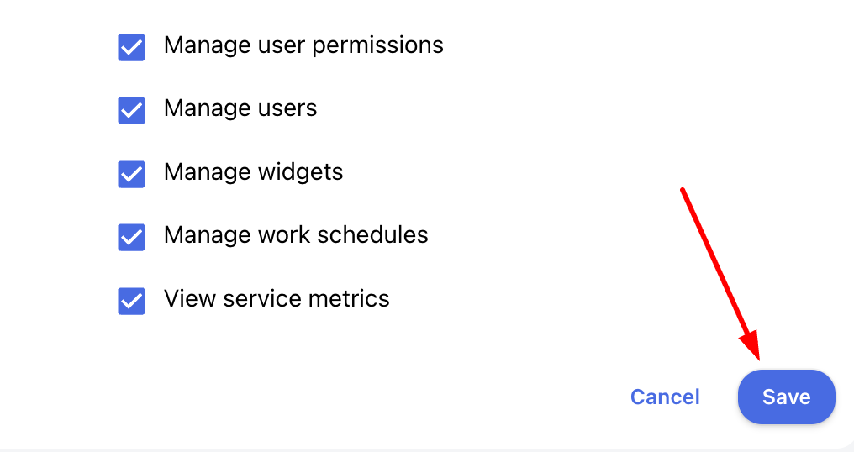This screenshot has height=452, width=854.
Task: Discard changes with Cancel
Action: (665, 397)
